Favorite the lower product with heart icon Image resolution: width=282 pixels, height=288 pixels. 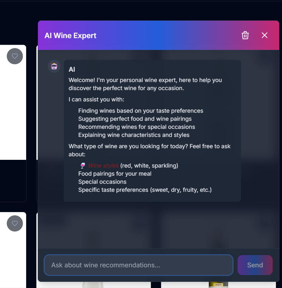click(15, 223)
